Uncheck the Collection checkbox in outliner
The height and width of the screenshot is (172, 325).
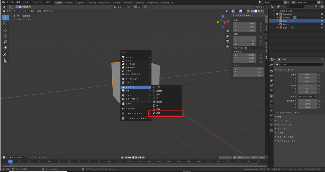tap(277, 14)
